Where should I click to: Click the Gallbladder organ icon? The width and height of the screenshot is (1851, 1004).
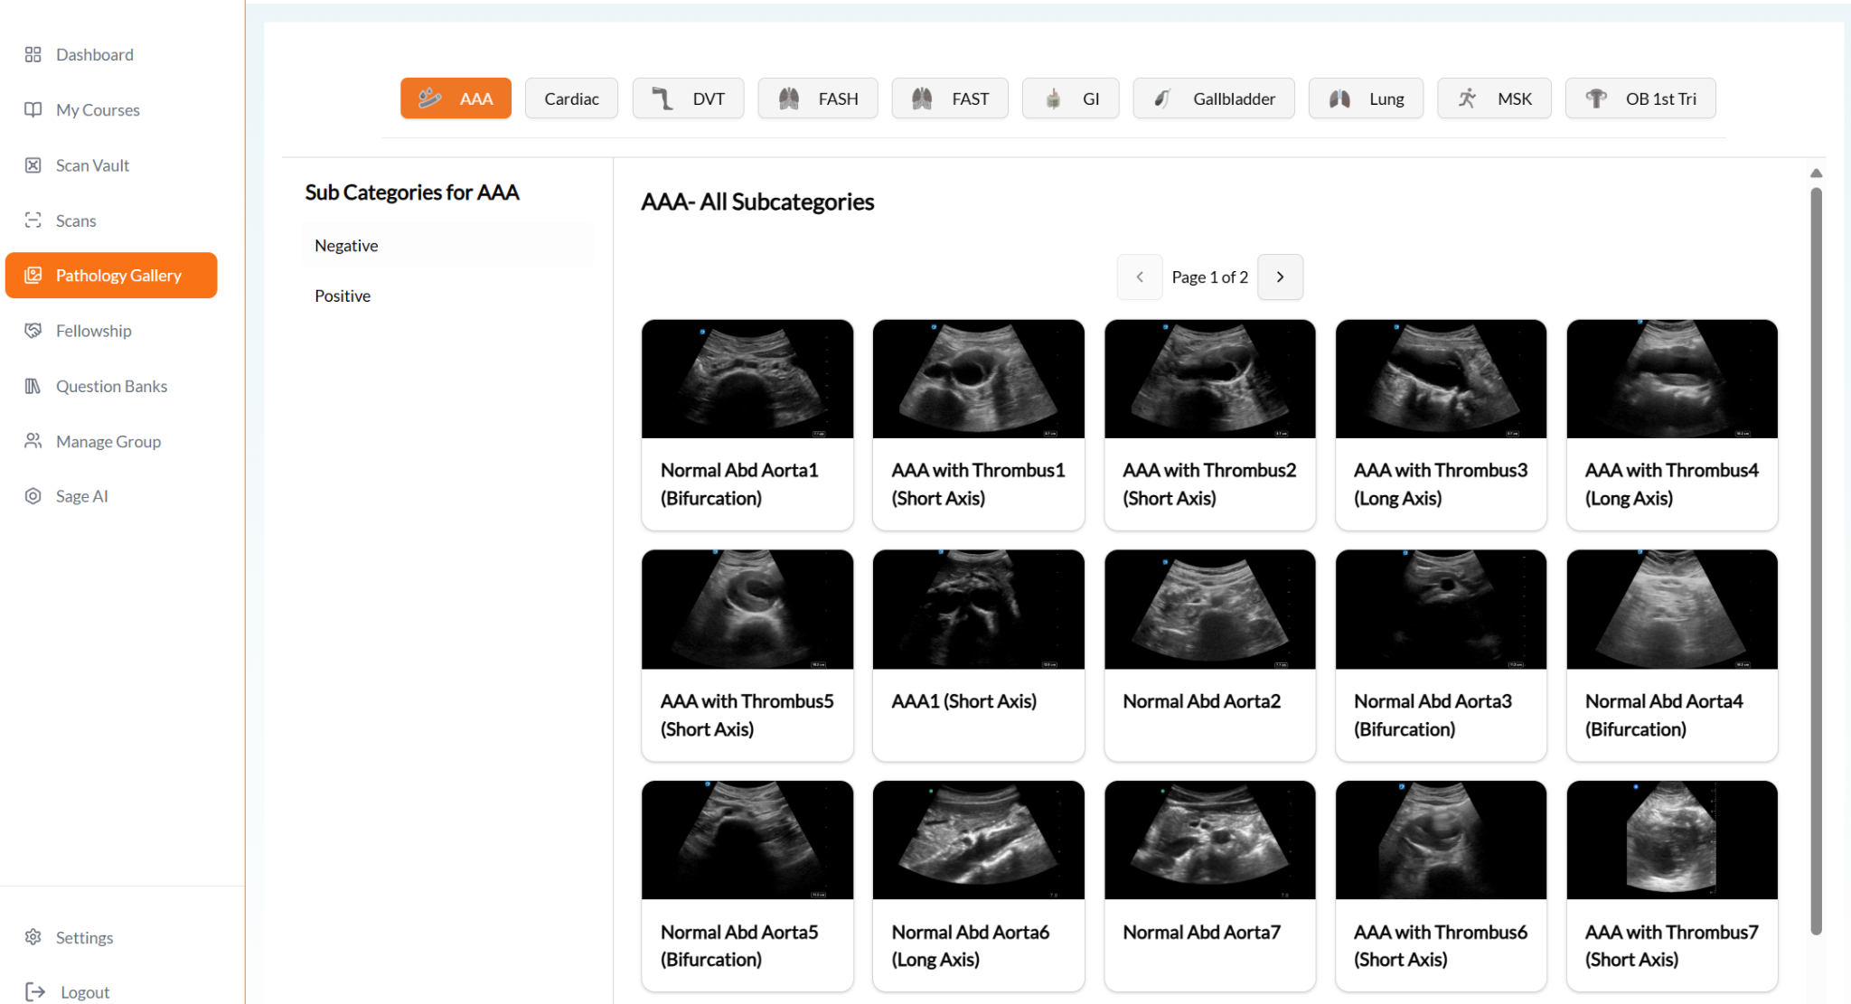tap(1163, 99)
